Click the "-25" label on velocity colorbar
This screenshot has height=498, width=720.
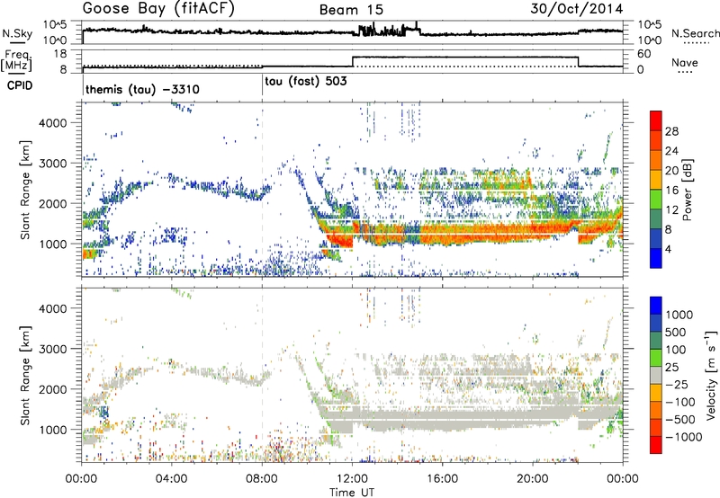click(676, 385)
